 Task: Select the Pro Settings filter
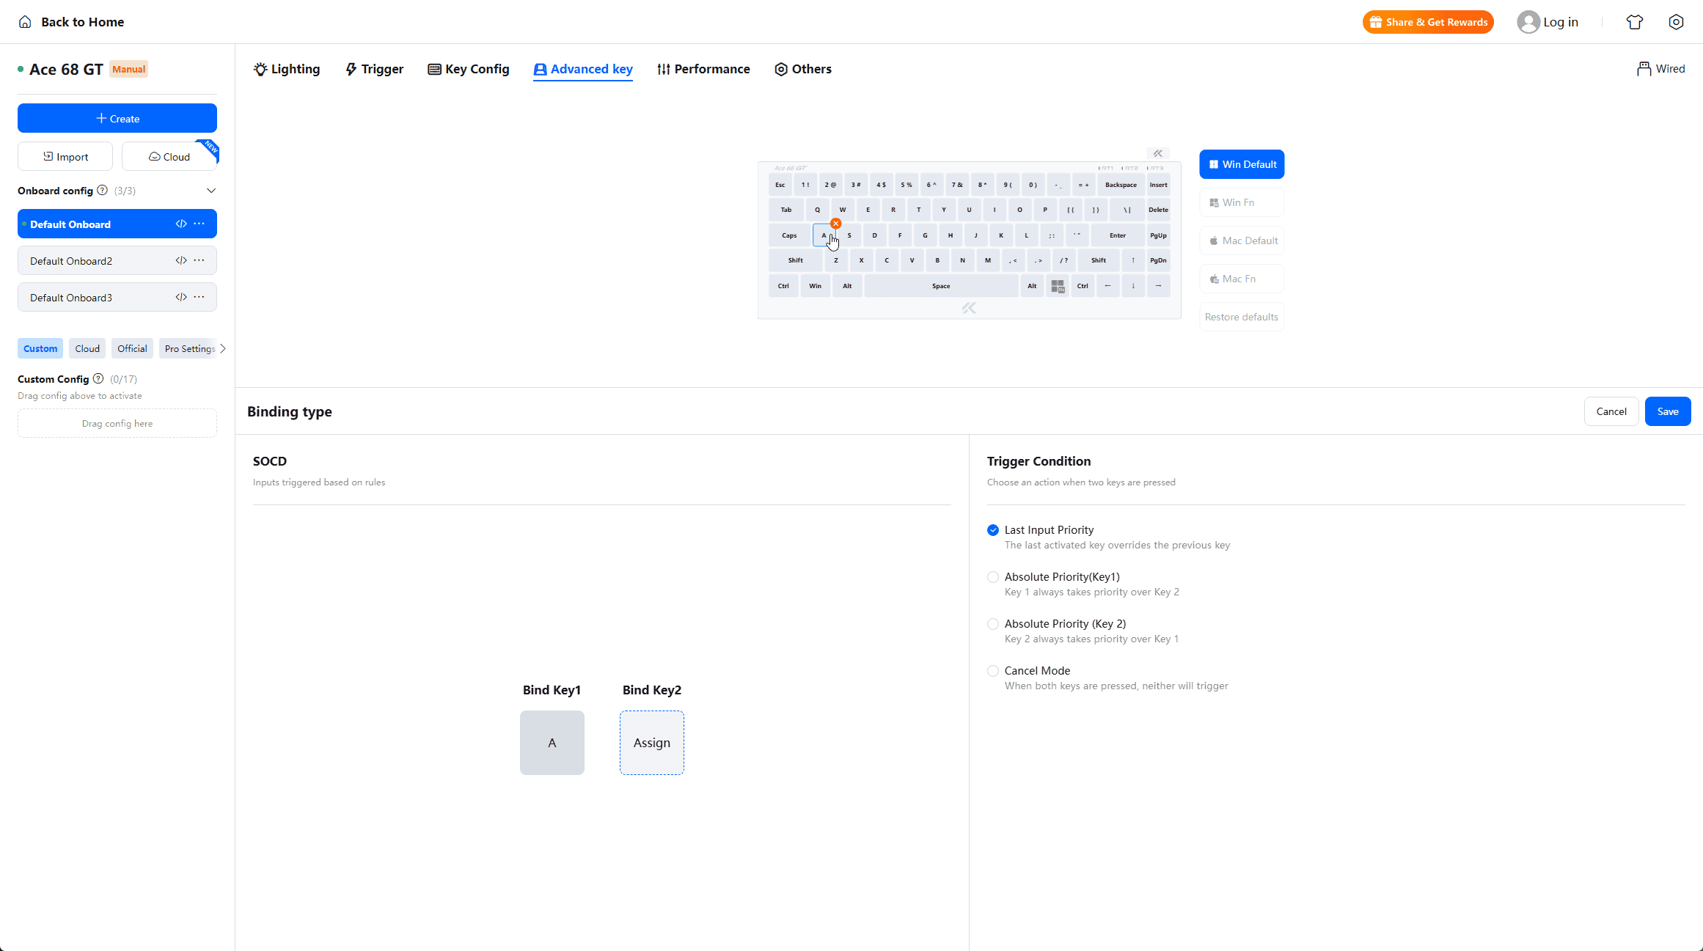(189, 348)
